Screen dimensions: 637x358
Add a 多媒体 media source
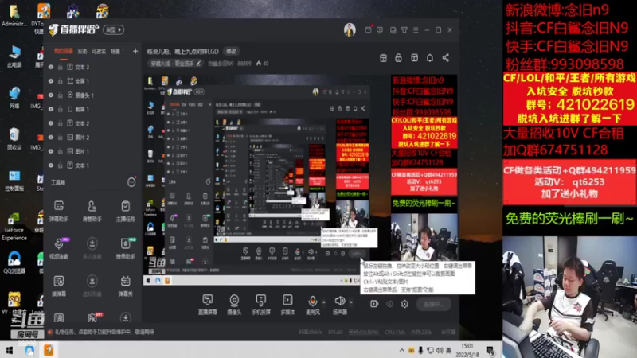(287, 305)
